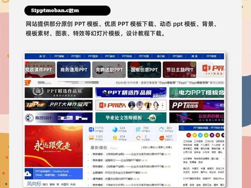Click the teal PPT素材 icon showing 790
Viewport: 251px width, 188px height.
[138, 129]
